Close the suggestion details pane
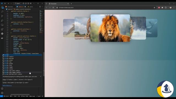The width and height of the screenshot is (176, 99). (x=41, y=76)
